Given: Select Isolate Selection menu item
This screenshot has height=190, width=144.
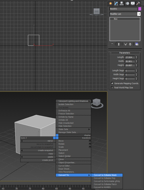Looking at the screenshot, I should tap(73, 104).
